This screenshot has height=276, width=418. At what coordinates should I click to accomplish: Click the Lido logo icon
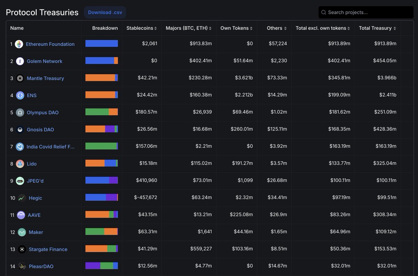(x=20, y=163)
